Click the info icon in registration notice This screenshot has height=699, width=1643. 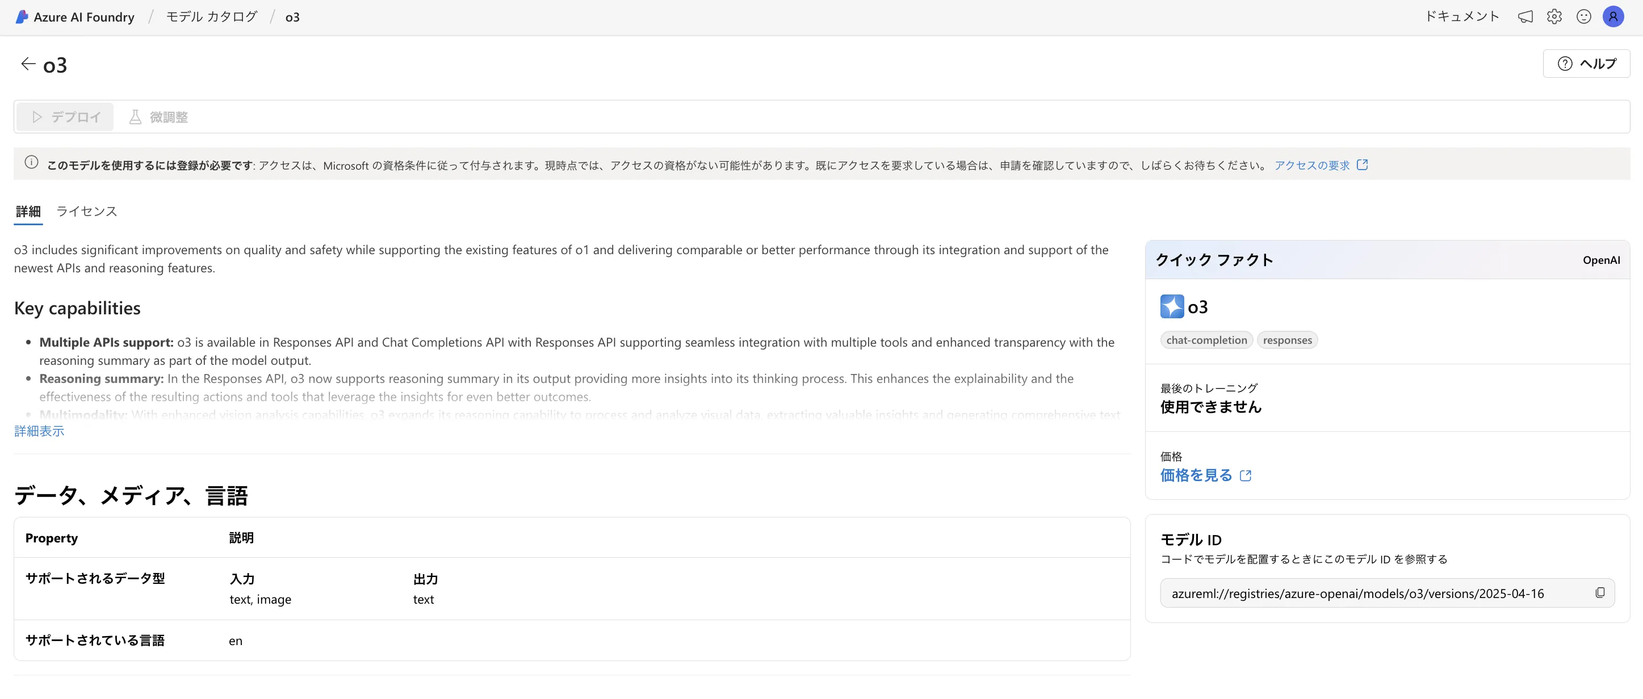point(31,162)
